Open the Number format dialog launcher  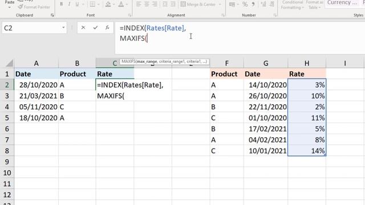275,15
